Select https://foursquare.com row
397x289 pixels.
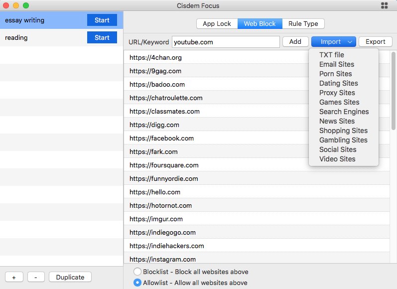(257, 165)
